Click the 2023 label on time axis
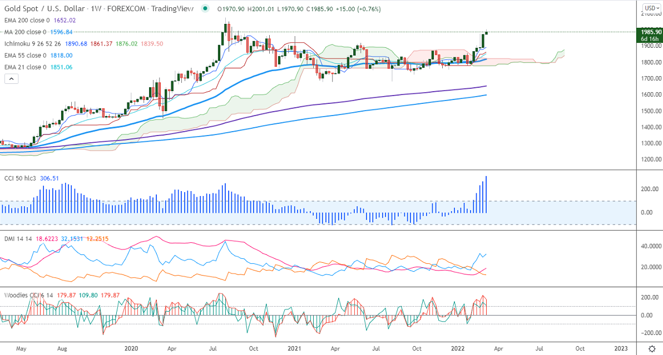Screen dimensions: 663x355 pyautogui.click(x=621, y=349)
